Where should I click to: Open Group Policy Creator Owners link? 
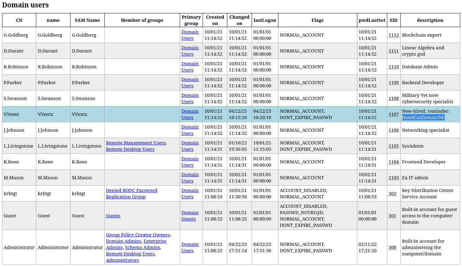(138, 235)
